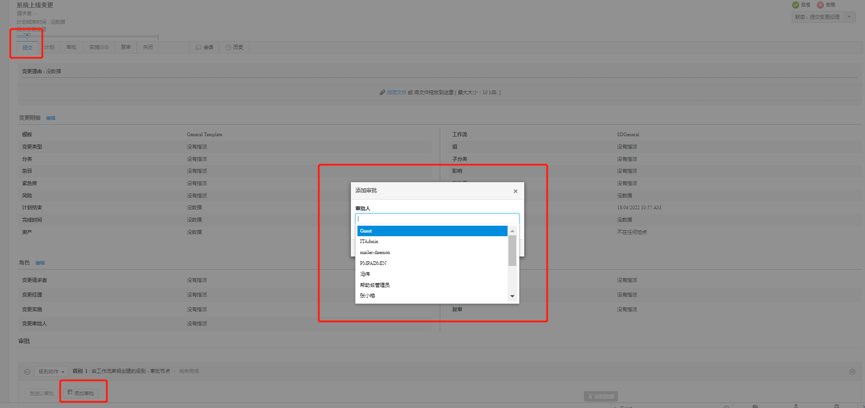
Task: Select Guest from approver list
Action: pyautogui.click(x=432, y=231)
